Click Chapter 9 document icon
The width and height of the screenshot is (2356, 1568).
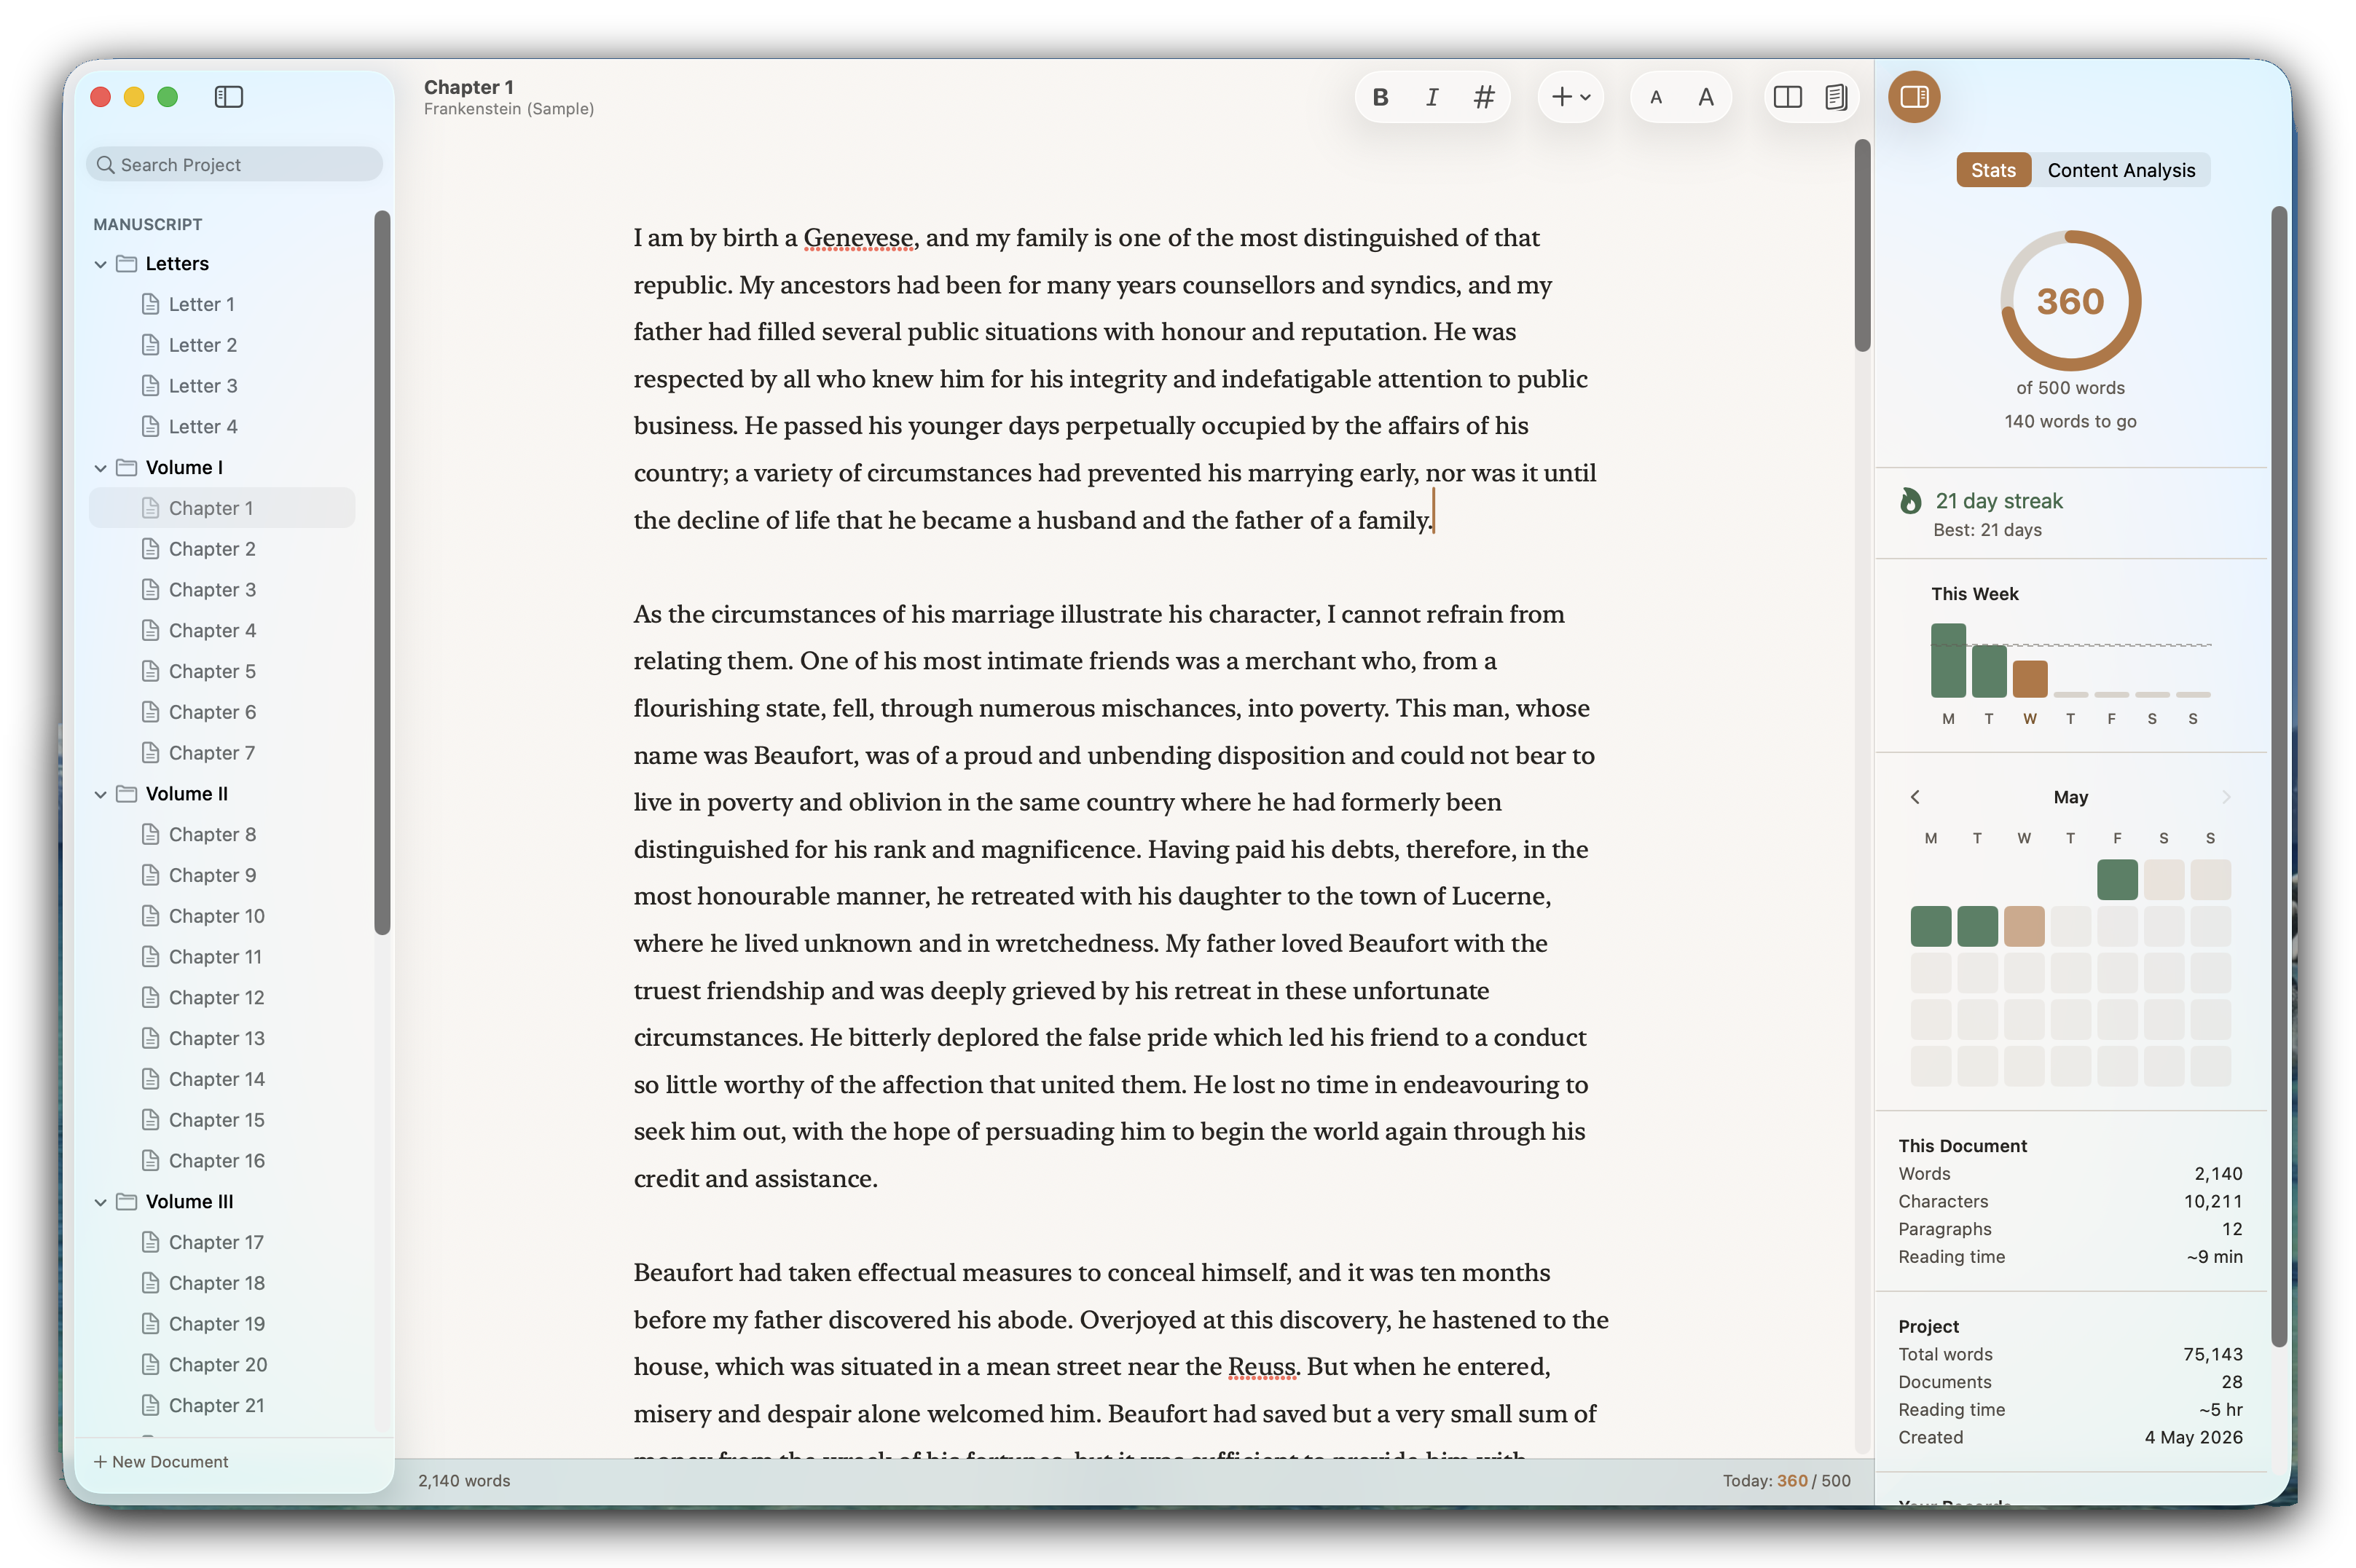coord(150,875)
